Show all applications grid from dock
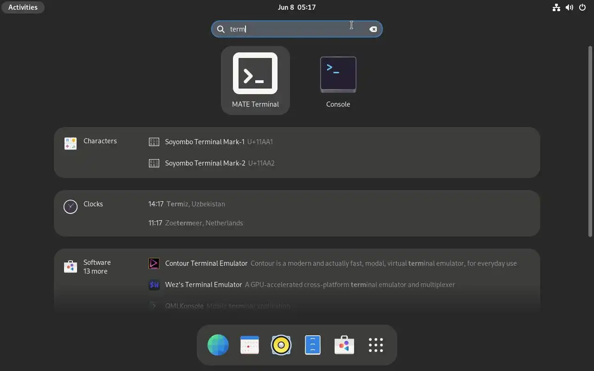Viewport: 594px width, 371px height. 376,345
